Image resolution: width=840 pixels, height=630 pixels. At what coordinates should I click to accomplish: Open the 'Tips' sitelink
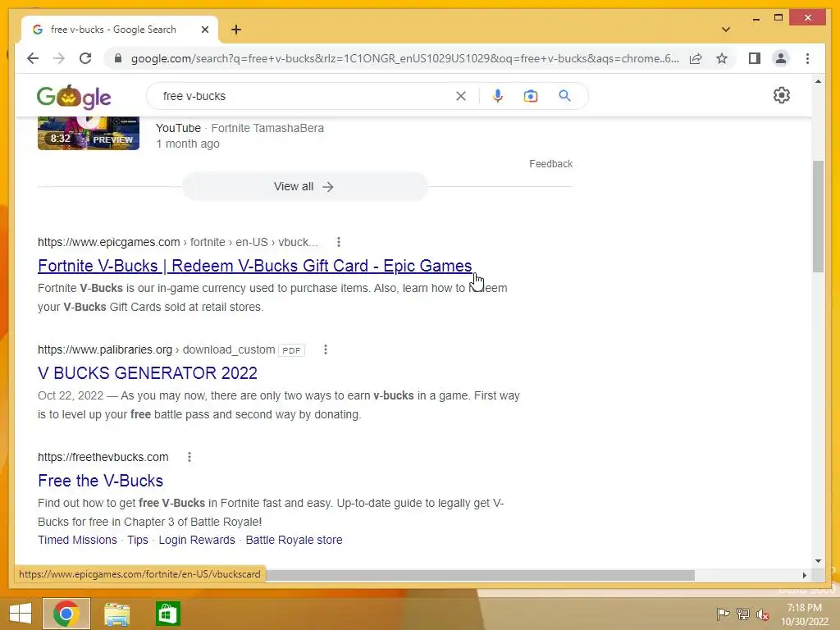click(138, 540)
